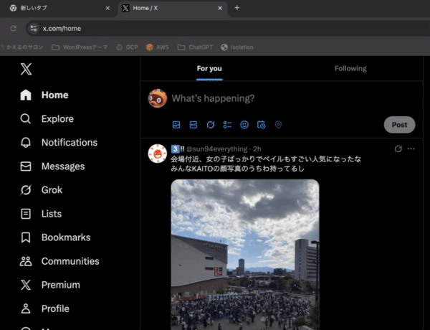Image resolution: width=430 pixels, height=330 pixels.
Task: Open Communities in sidebar
Action: (59, 261)
